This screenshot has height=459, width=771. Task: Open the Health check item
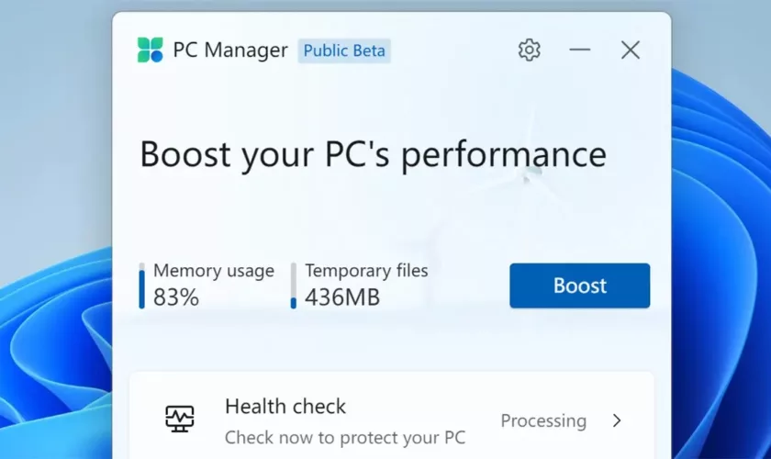[285, 406]
